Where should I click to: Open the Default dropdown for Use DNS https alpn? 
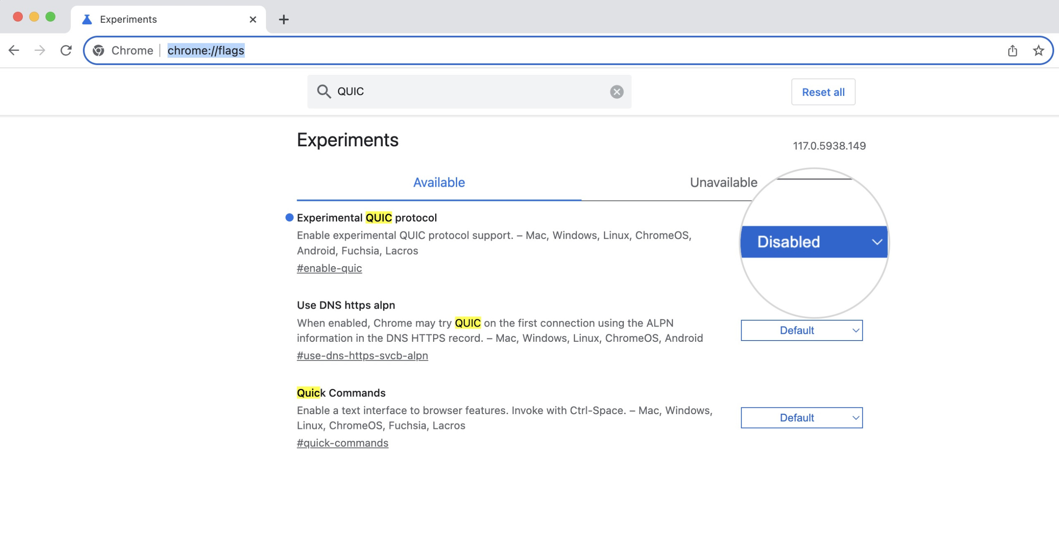tap(801, 330)
